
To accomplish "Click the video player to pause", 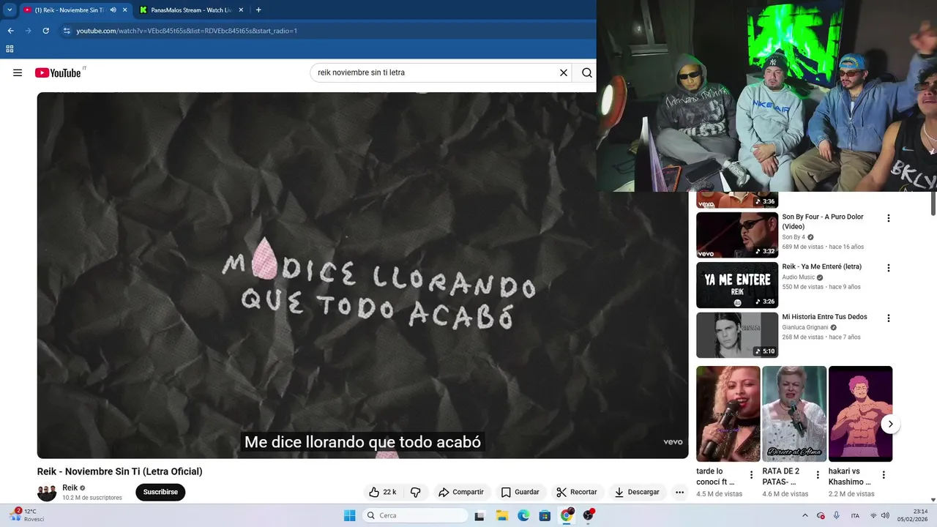I will (362, 274).
